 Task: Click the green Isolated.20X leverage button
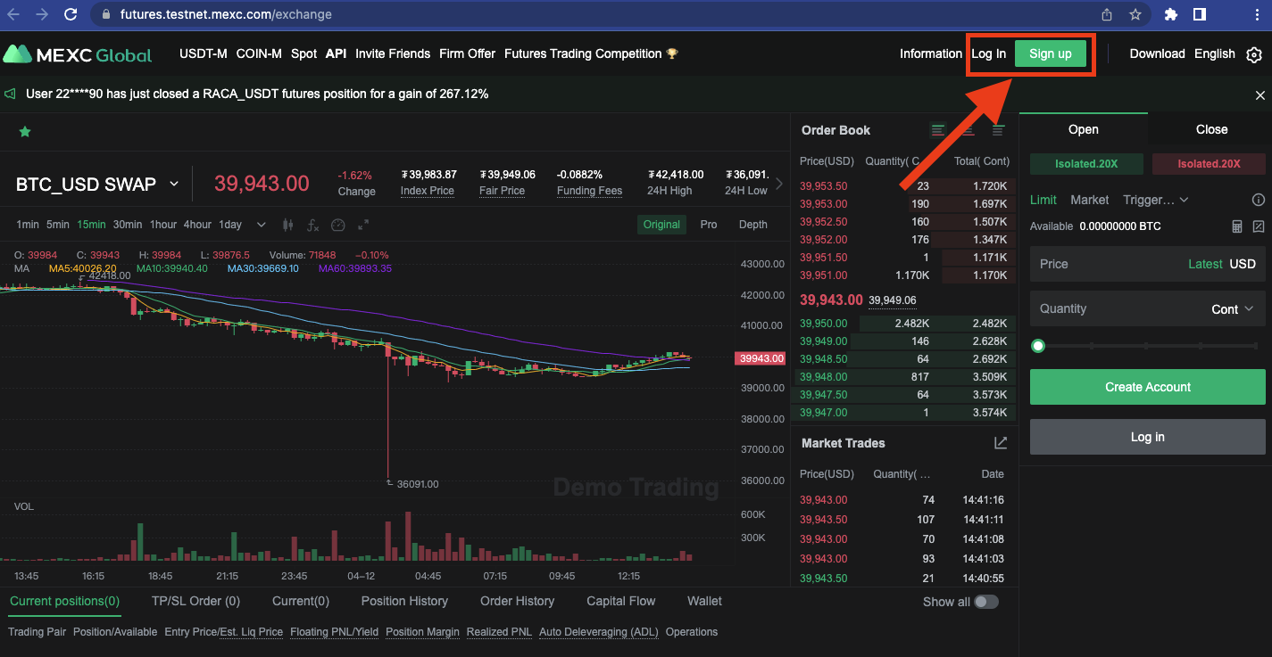click(x=1086, y=164)
